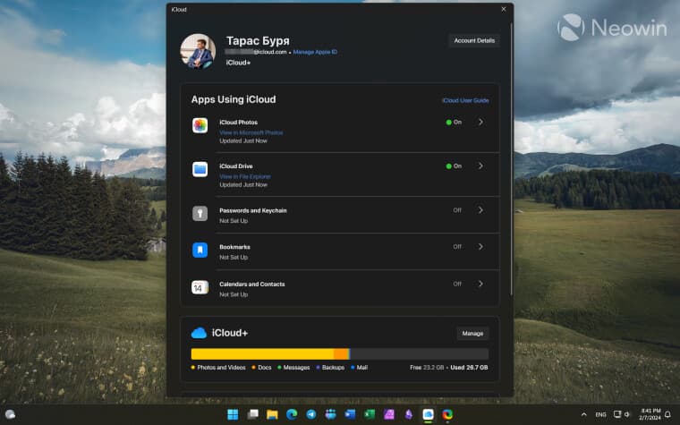The height and width of the screenshot is (425, 680).
Task: Click the iCloud Photos On status
Action: (454, 123)
